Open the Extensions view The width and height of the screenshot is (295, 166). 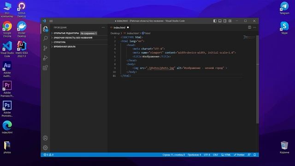[x=45, y=68]
